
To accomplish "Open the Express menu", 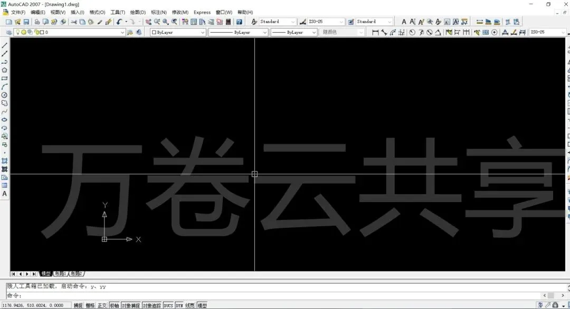I will (202, 12).
